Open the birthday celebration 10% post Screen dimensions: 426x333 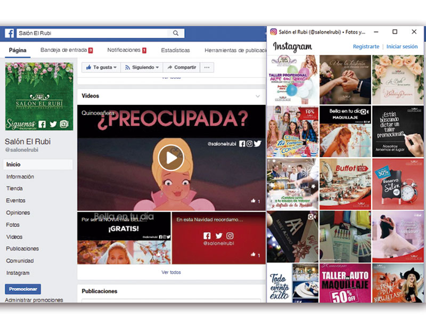tap(292, 131)
